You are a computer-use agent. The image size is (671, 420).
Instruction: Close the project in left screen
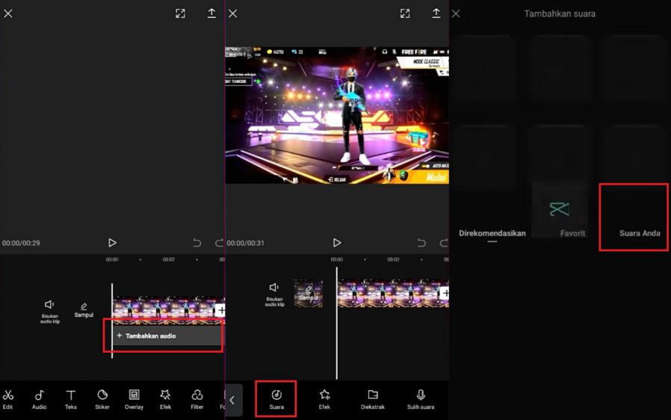click(8, 13)
